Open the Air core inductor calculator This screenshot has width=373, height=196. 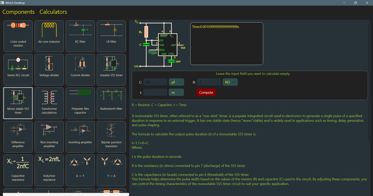(x=49, y=36)
